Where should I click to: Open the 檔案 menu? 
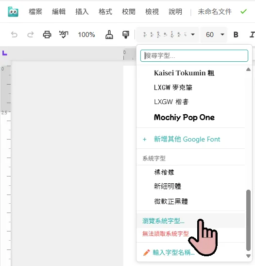pyautogui.click(x=35, y=12)
